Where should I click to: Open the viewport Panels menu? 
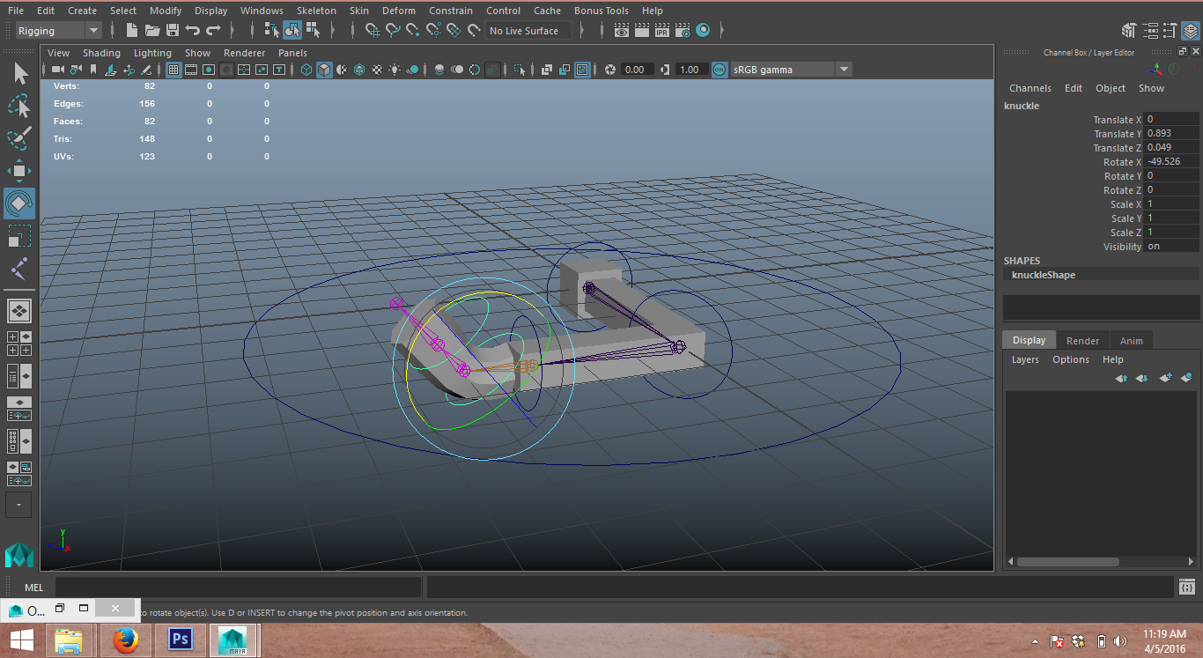(x=292, y=53)
